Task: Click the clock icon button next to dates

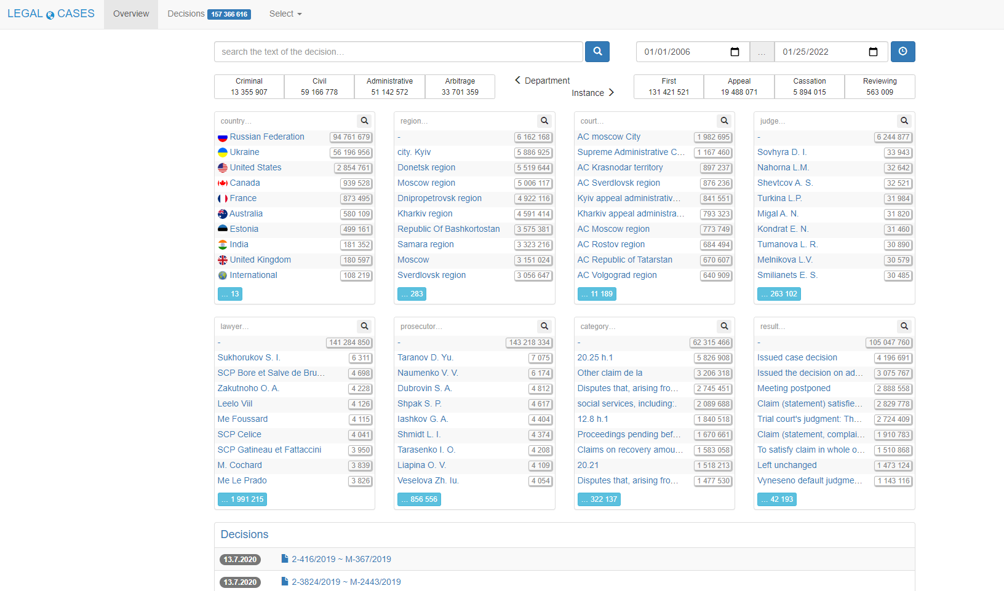Action: click(902, 52)
